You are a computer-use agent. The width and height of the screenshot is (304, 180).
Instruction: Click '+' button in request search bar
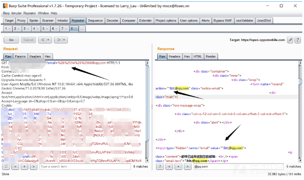coord(25,167)
